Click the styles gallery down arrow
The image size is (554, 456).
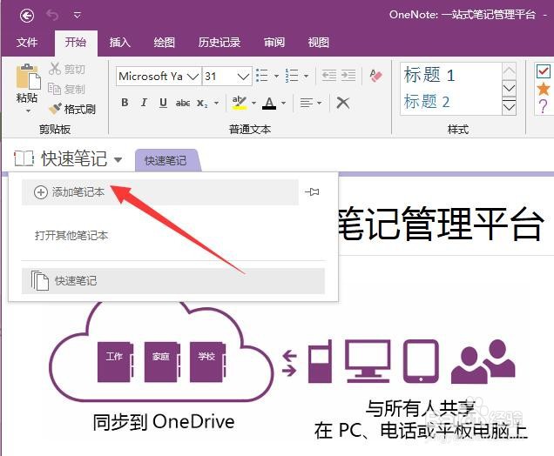tap(509, 88)
